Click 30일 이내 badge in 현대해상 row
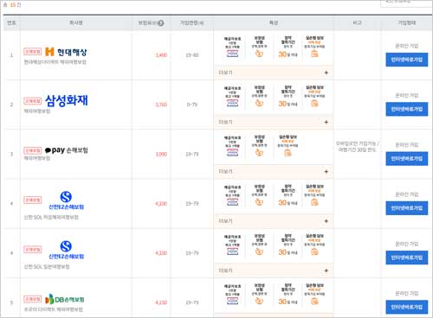 288,54
